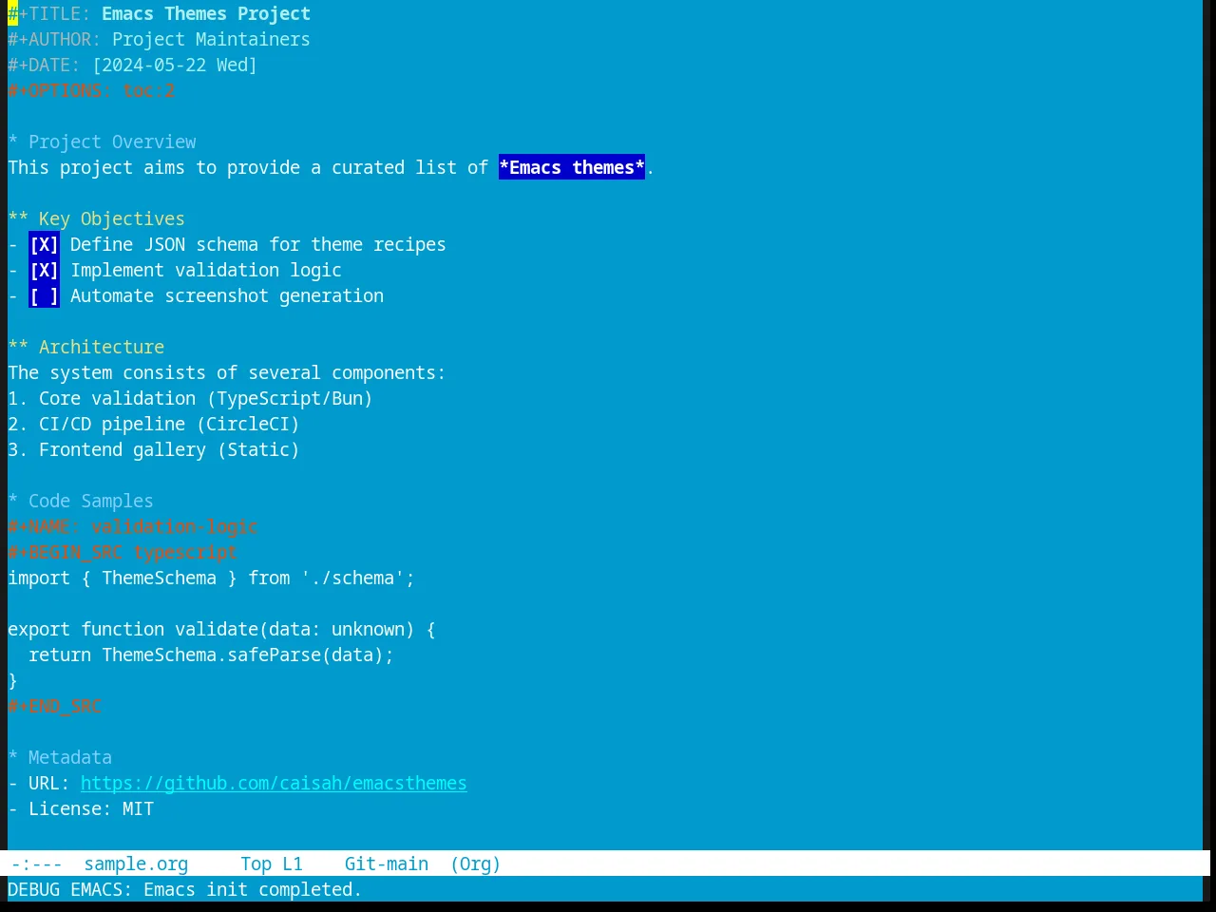Click the NAME: validation-logic line
1216x912 pixels.
(133, 527)
